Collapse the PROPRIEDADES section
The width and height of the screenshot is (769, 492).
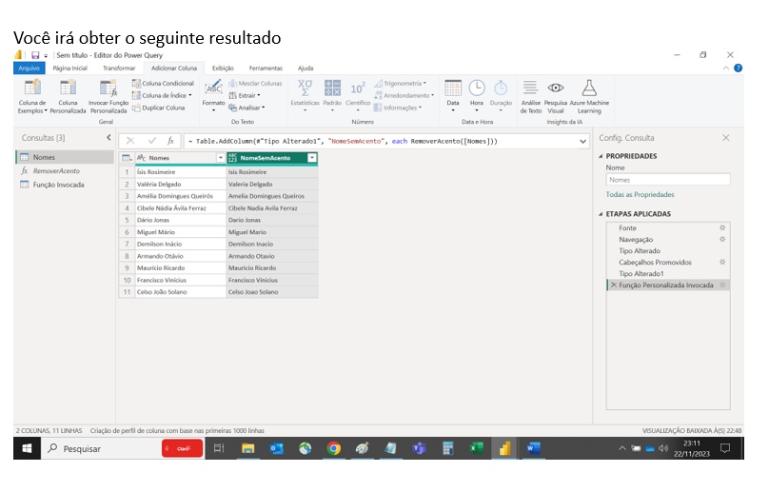pyautogui.click(x=601, y=156)
